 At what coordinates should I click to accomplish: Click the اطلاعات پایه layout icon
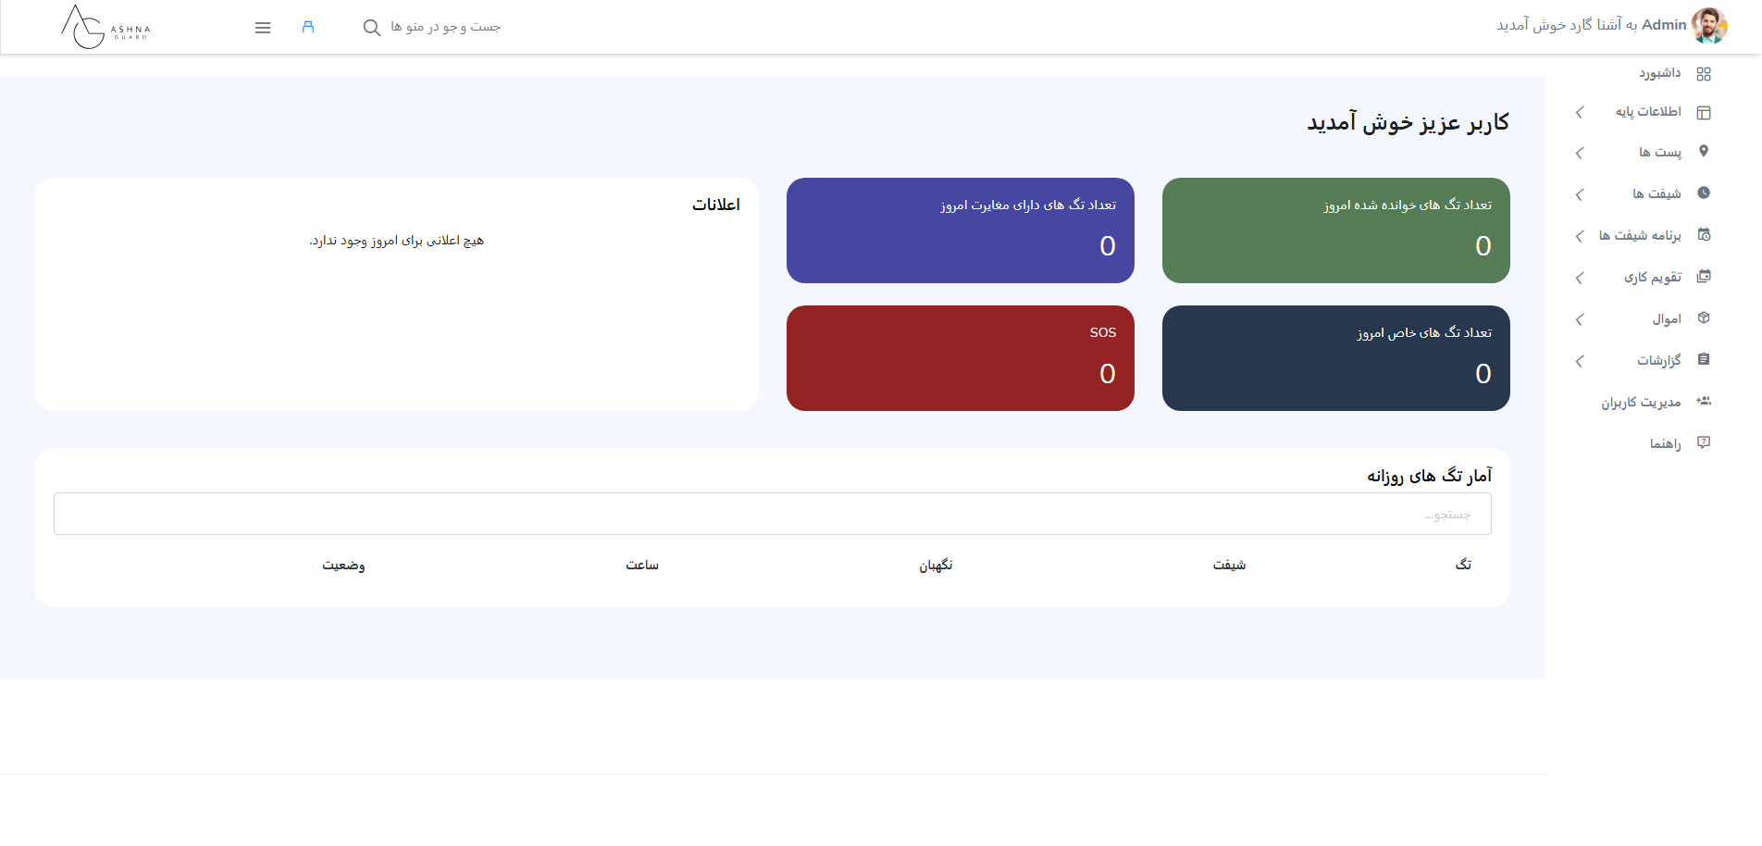click(x=1704, y=113)
